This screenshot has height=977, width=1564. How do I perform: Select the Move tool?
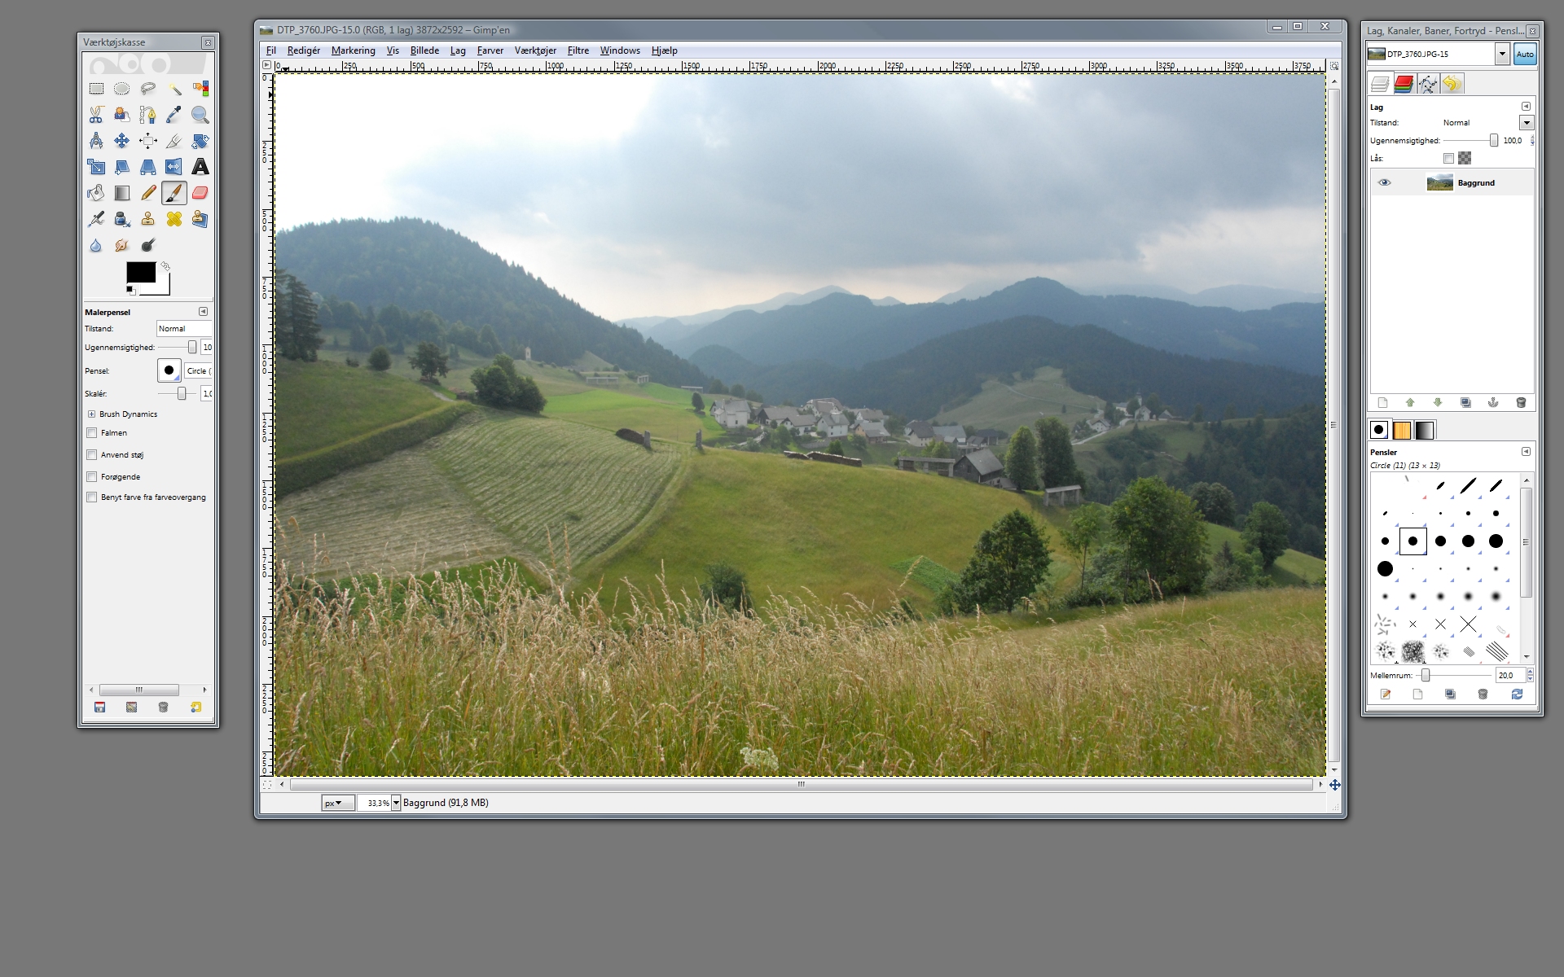[121, 141]
